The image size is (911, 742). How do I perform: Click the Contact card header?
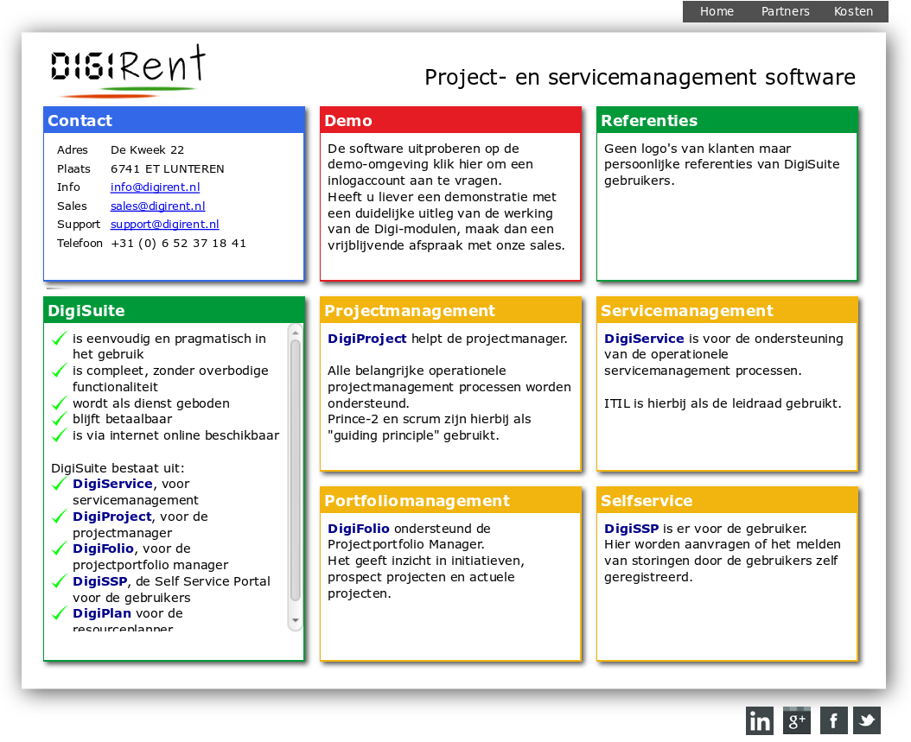[x=174, y=120]
